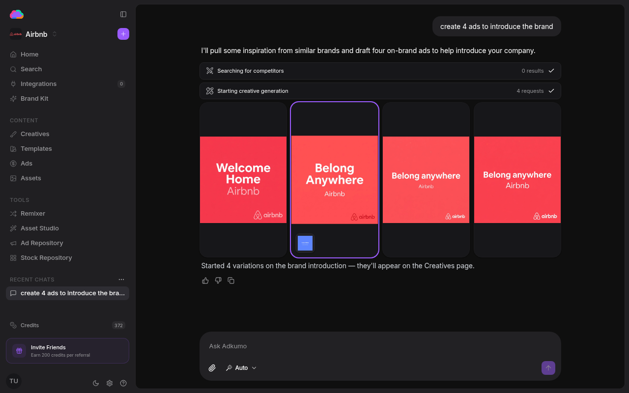Open the 'Welcome Home' ad creative
Image resolution: width=629 pixels, height=393 pixels.
pos(243,180)
